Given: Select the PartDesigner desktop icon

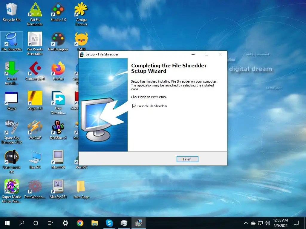Looking at the screenshot, I should point(58,41).
